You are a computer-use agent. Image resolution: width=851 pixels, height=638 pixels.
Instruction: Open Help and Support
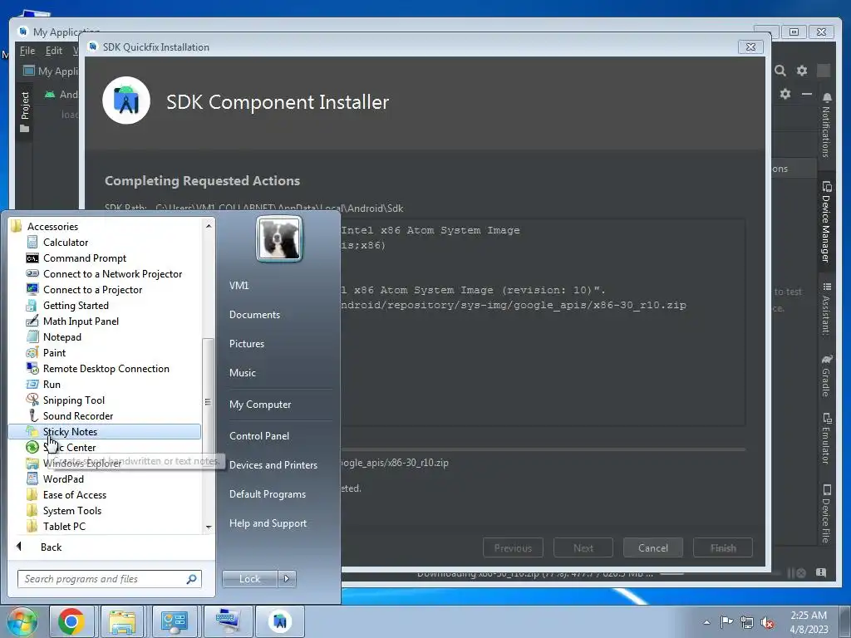click(x=268, y=523)
